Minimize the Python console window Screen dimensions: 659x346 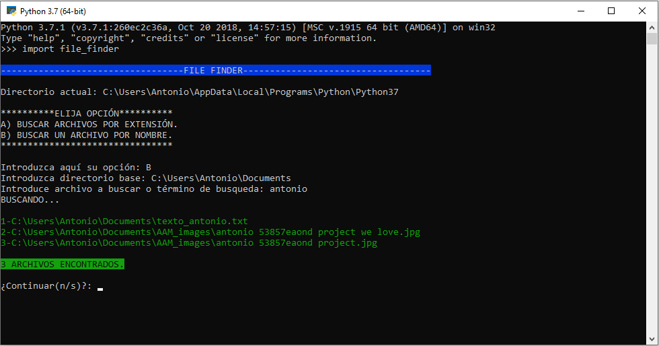581,11
